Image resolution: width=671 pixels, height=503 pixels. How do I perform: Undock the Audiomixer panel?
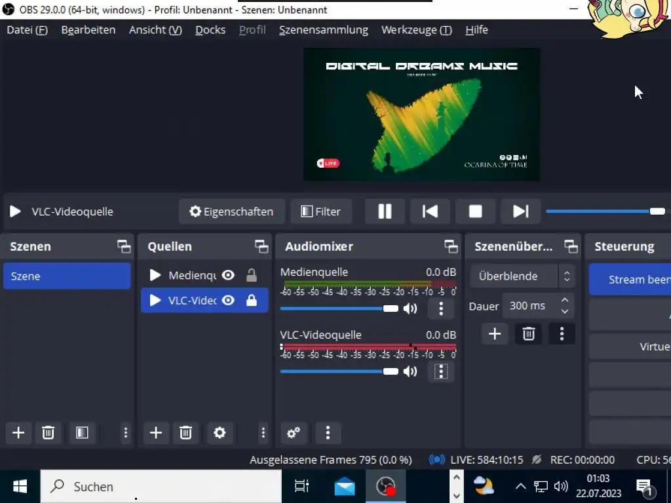[451, 246]
